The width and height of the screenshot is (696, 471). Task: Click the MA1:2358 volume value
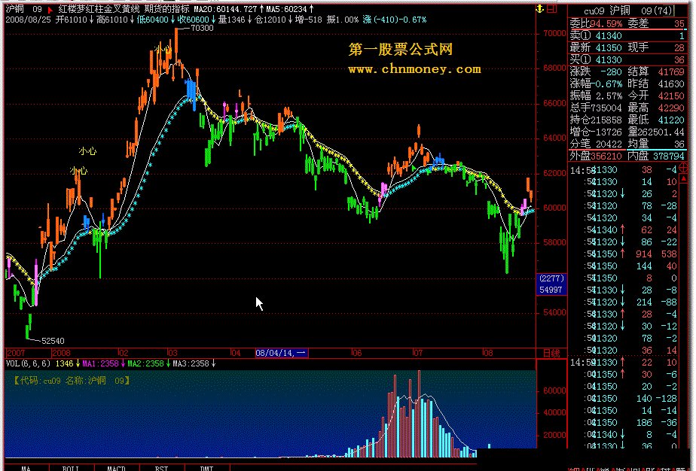[101, 363]
